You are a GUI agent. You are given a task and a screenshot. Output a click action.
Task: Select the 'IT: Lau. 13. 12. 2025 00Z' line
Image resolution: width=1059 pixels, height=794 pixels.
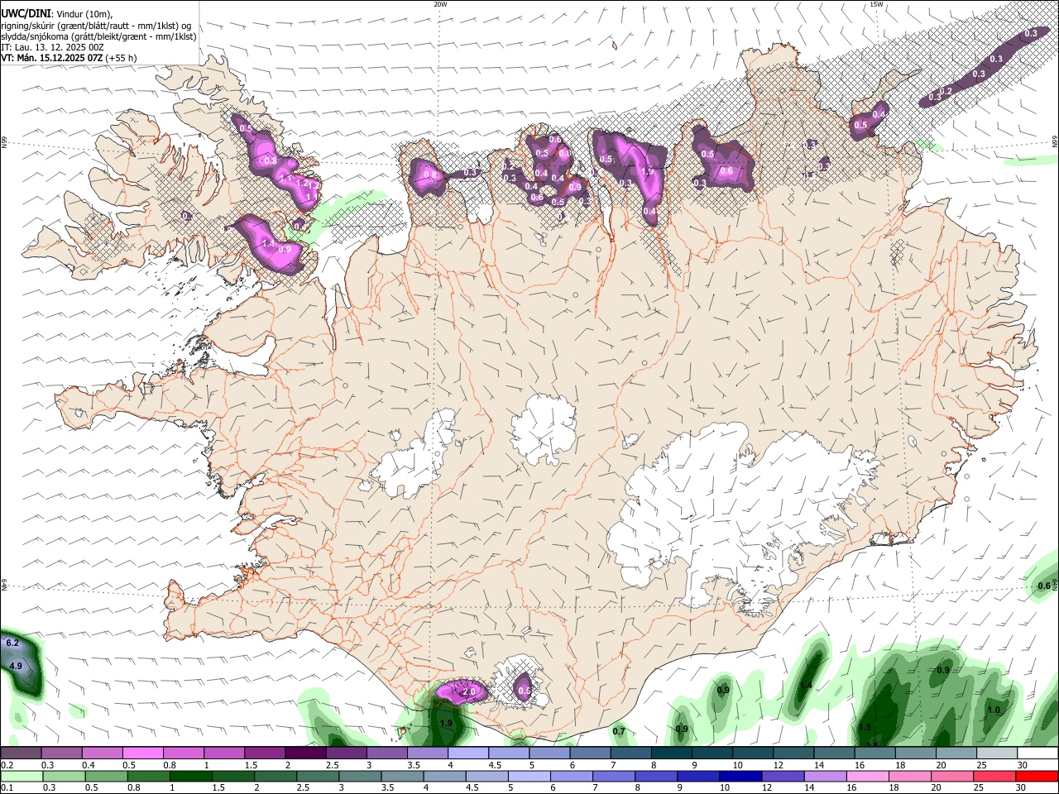(x=52, y=47)
